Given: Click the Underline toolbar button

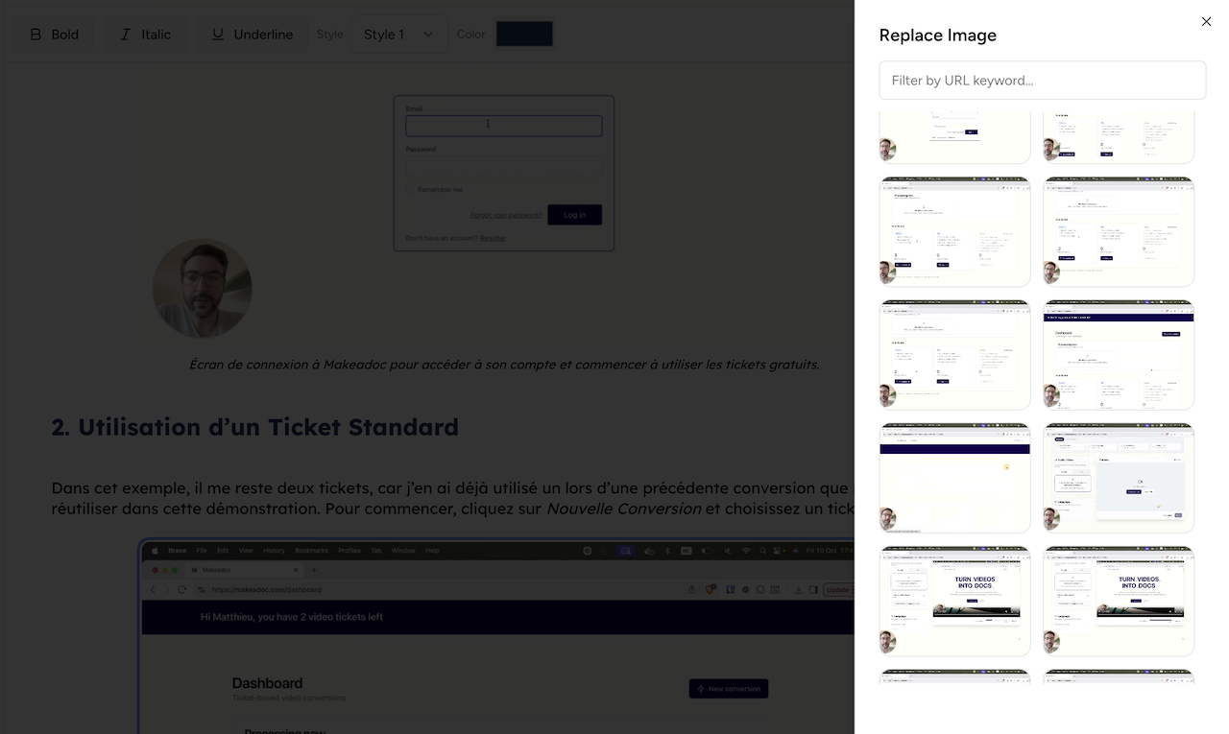Looking at the screenshot, I should (252, 35).
